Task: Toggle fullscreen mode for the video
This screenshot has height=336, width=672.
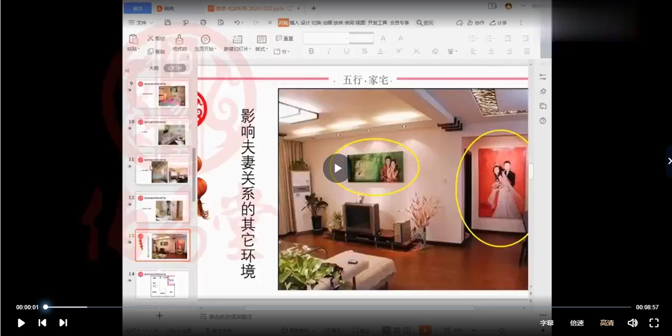Action: click(x=654, y=323)
